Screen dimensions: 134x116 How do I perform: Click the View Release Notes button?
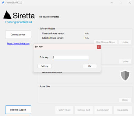pos(105,42)
